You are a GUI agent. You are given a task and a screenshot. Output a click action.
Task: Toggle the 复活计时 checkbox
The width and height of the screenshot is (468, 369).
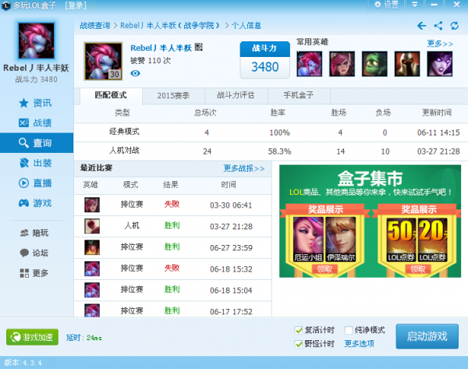coord(299,330)
